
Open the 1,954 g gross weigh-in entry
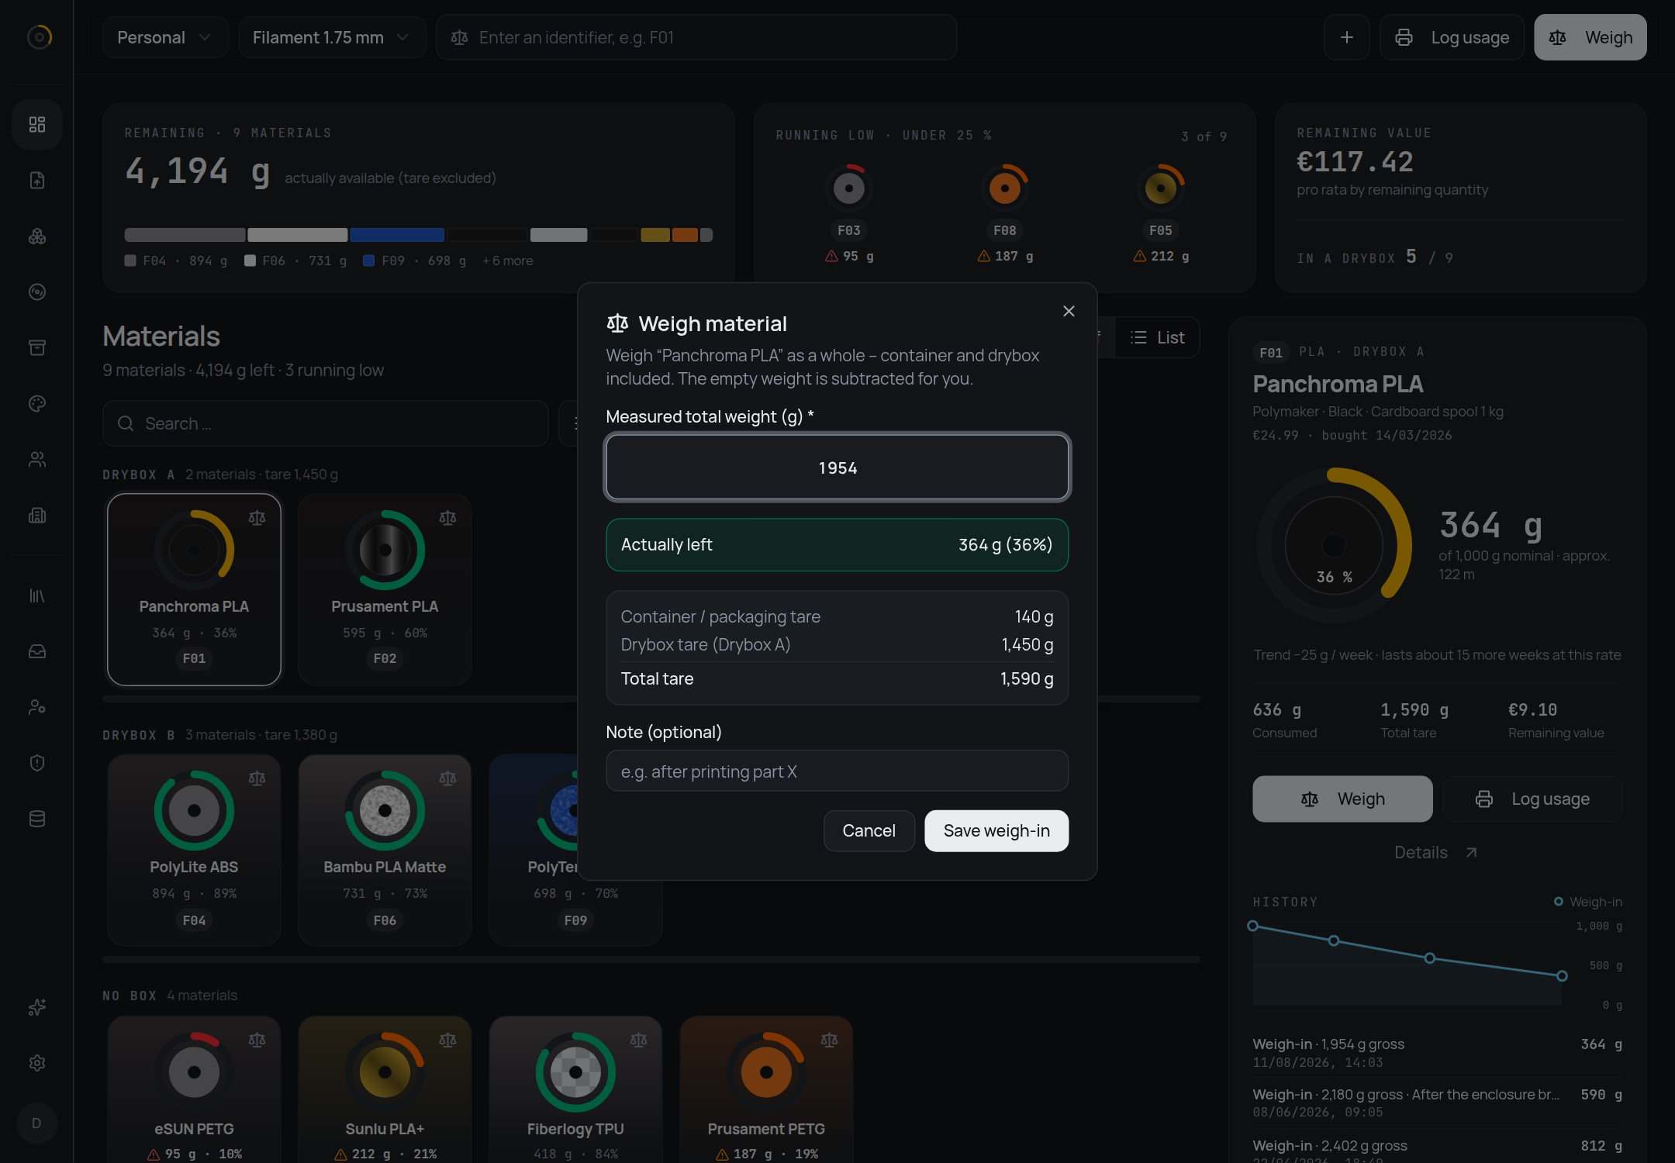click(1437, 1052)
